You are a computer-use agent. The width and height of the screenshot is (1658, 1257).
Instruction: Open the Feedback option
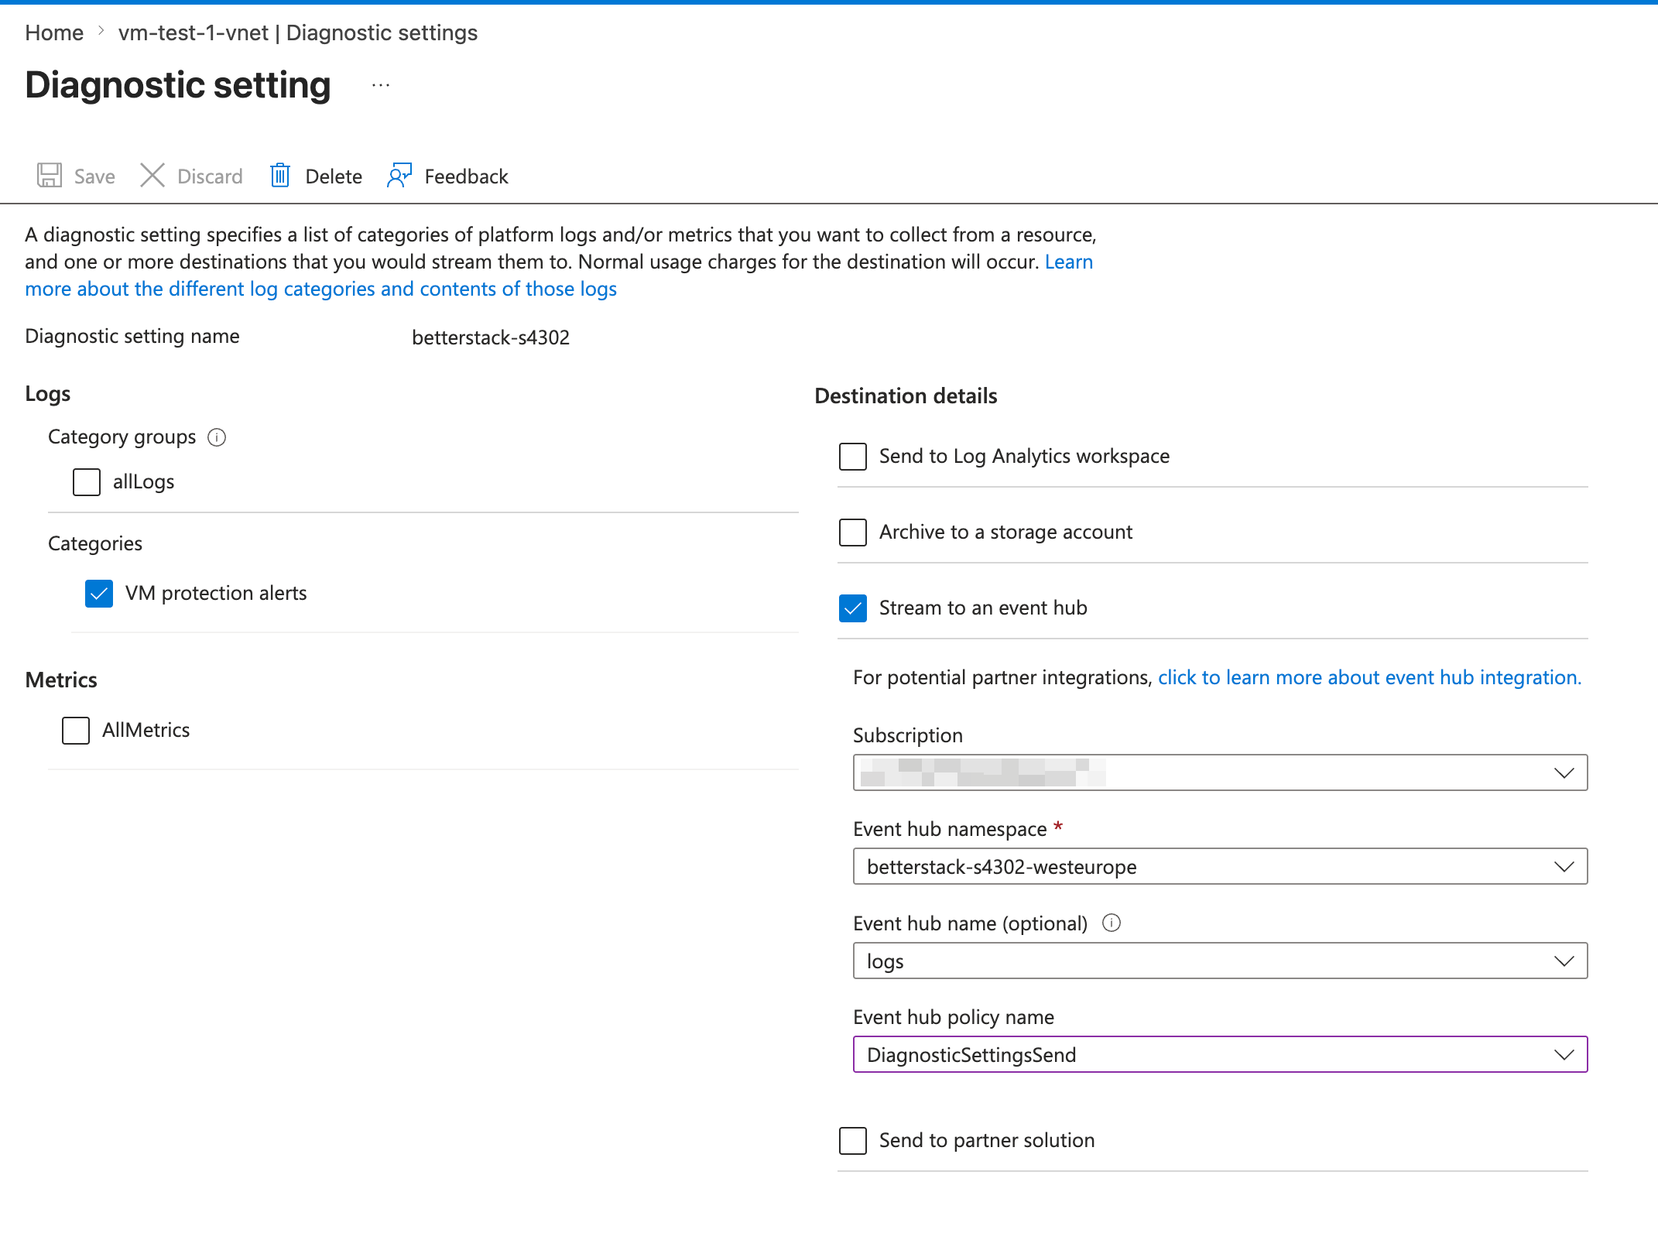399,176
